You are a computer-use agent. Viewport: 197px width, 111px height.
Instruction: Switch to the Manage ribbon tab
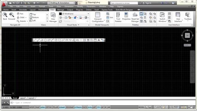coord(61,10)
